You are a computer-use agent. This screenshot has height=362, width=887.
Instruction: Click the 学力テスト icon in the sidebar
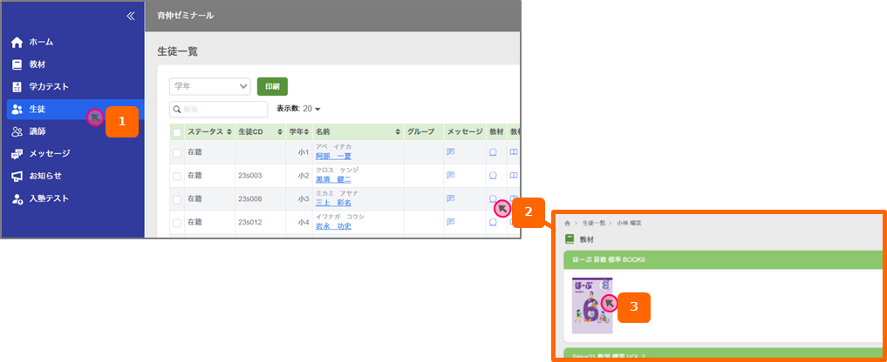tap(17, 87)
